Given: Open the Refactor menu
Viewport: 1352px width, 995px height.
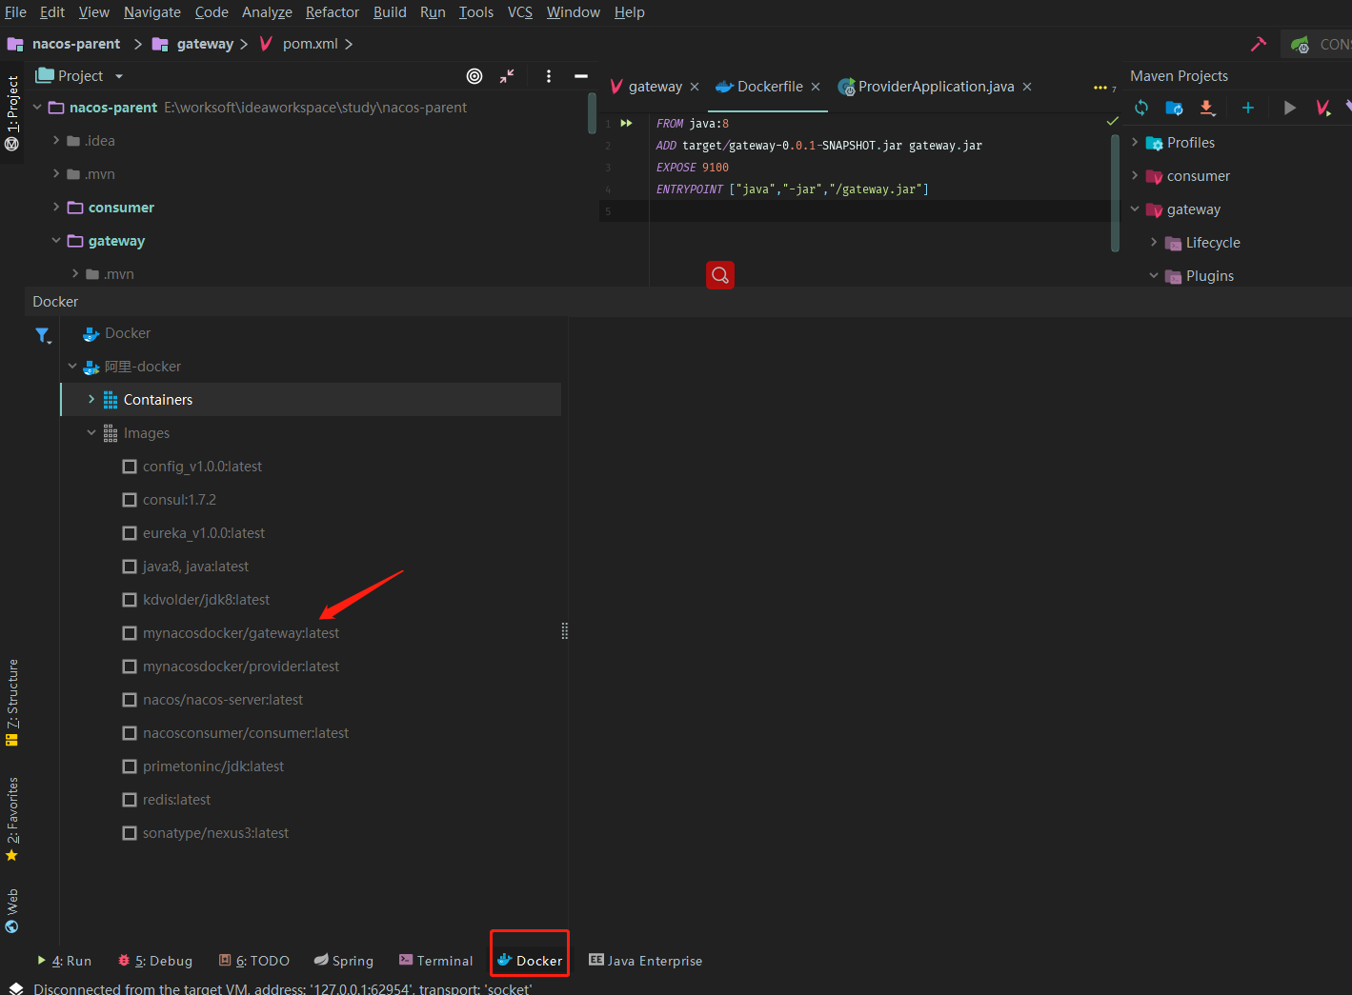Looking at the screenshot, I should (333, 12).
